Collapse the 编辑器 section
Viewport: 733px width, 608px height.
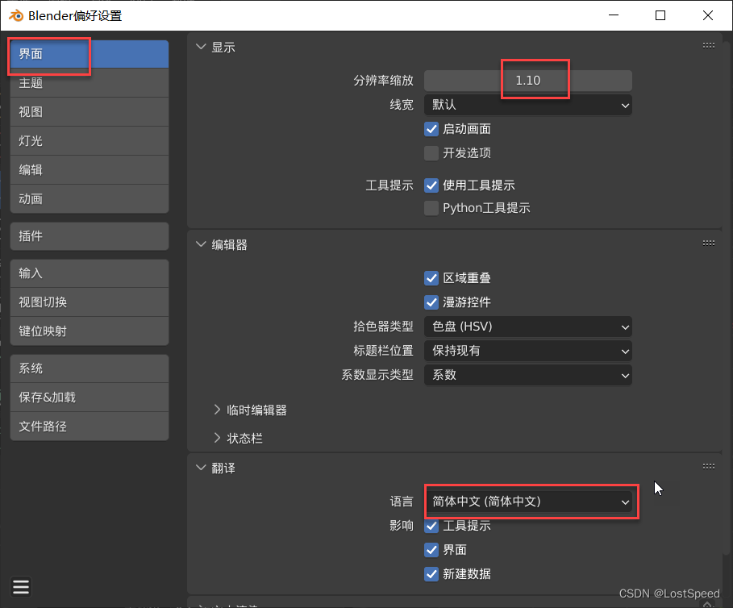[x=201, y=244]
